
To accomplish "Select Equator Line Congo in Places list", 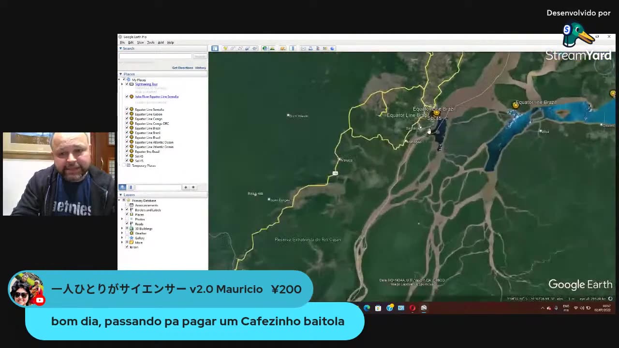I will 148,119.
